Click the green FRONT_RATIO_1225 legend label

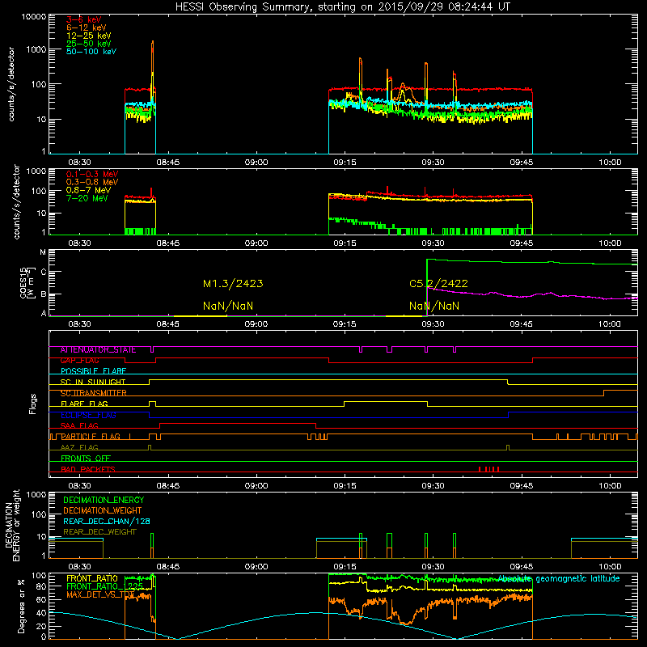105,586
